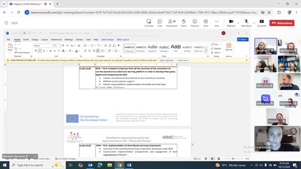Open the File menu in Word
This screenshot has height=169, width=301.
(x=8, y=40)
